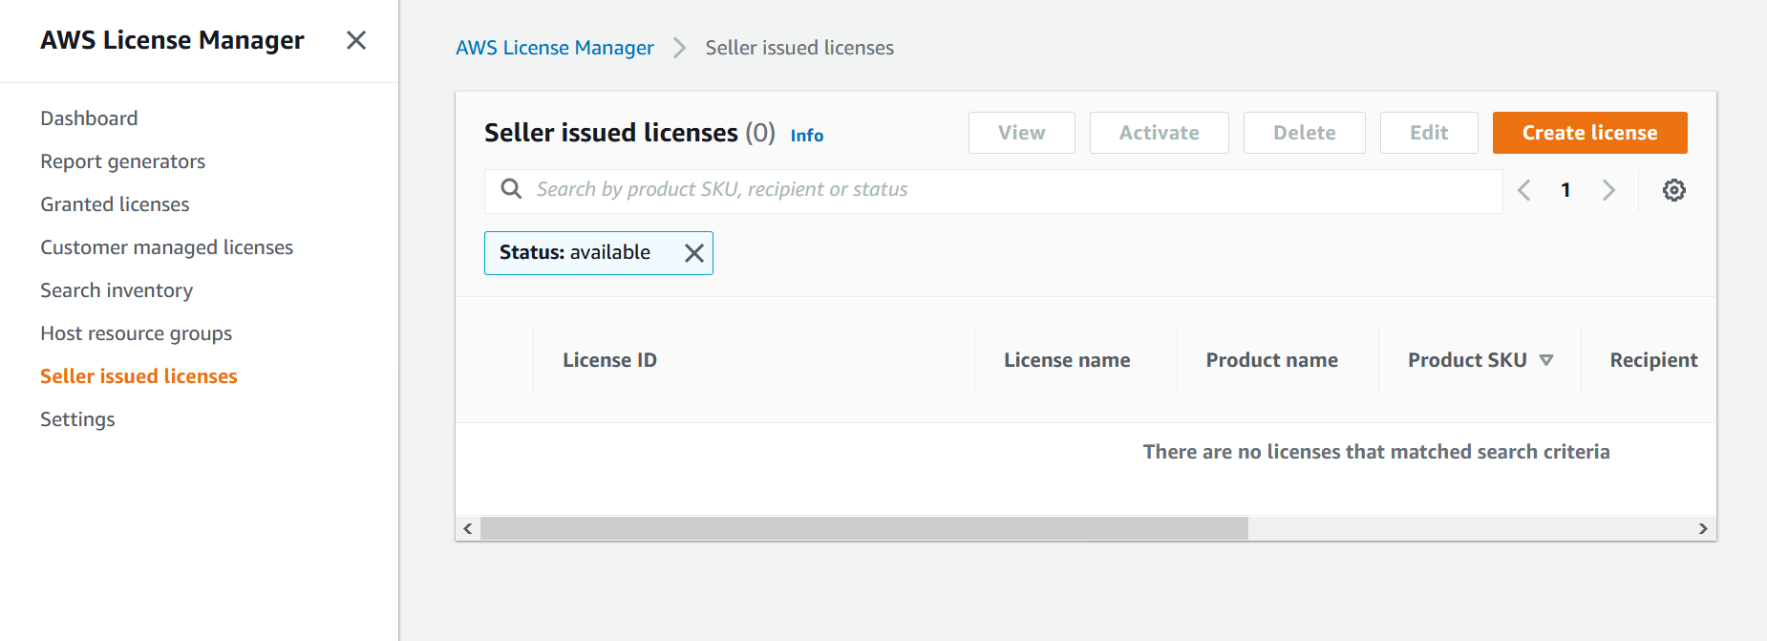Sort by Product SKU arrow

click(1546, 360)
